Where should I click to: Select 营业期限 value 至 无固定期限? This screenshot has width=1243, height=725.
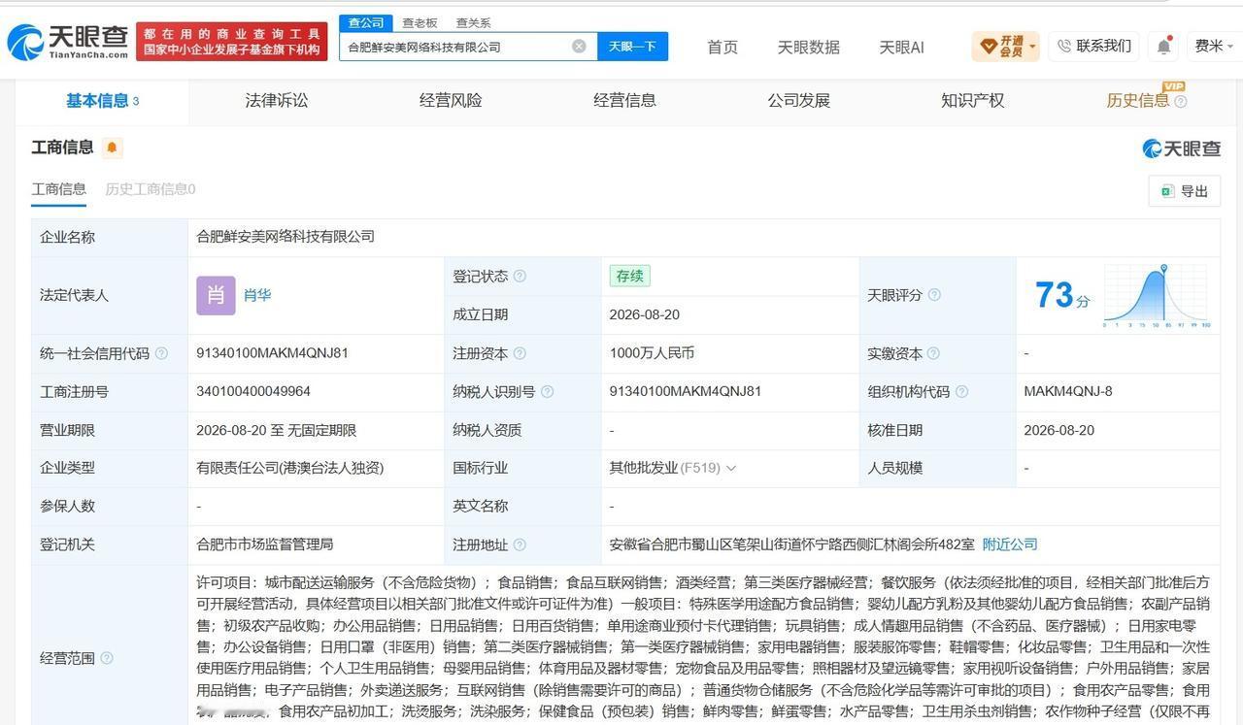pos(276,430)
